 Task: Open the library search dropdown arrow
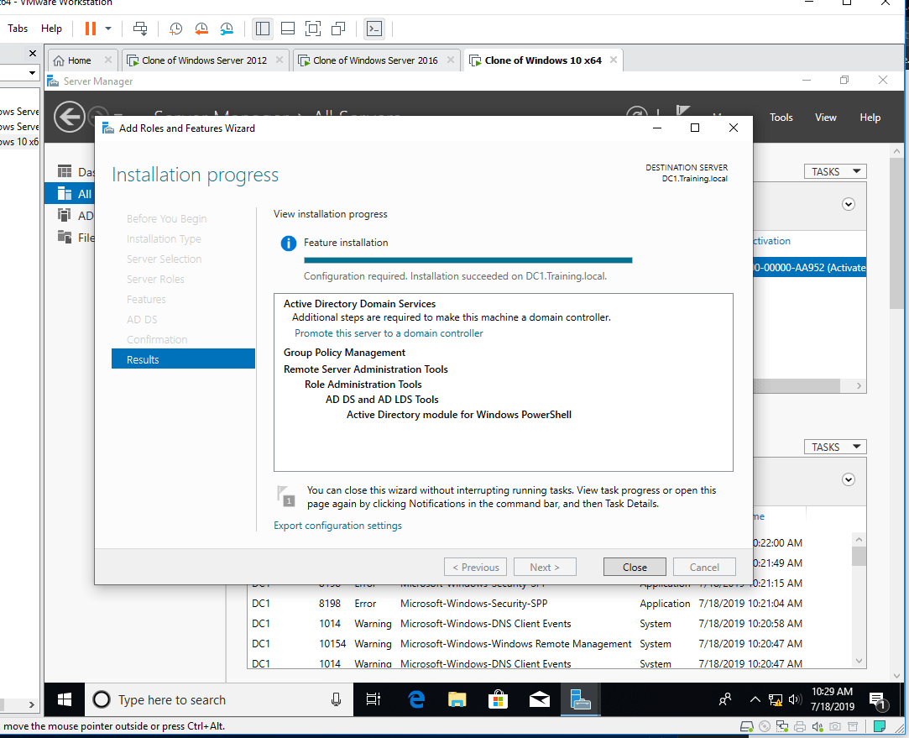(32, 73)
